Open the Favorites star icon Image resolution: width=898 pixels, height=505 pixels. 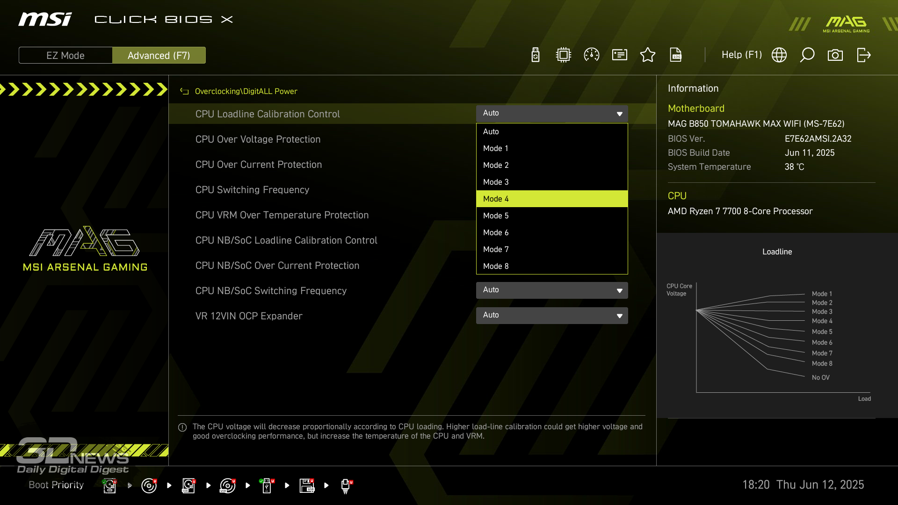648,55
